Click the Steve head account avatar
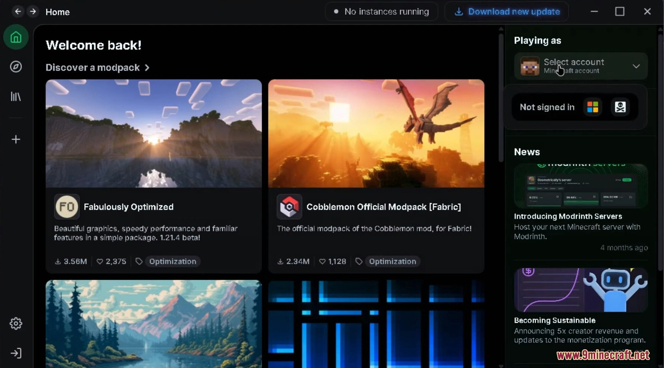The width and height of the screenshot is (664, 368). pos(530,66)
